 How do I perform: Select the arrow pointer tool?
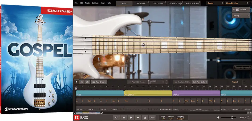point(76,82)
